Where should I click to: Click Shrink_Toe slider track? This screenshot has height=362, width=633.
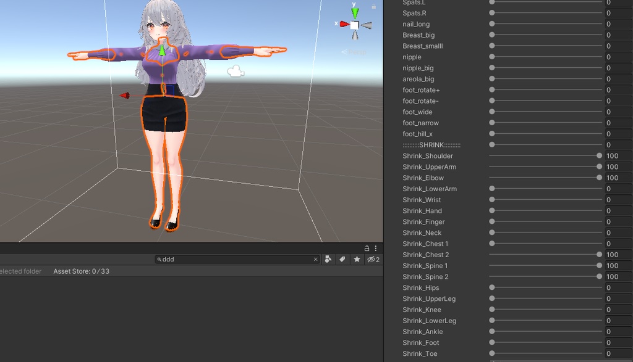545,353
